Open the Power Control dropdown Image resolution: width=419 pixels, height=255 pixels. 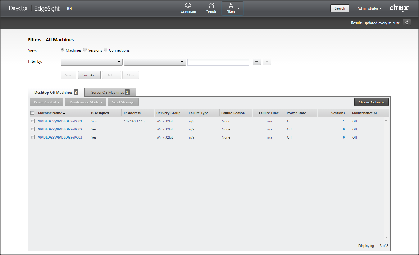47,102
